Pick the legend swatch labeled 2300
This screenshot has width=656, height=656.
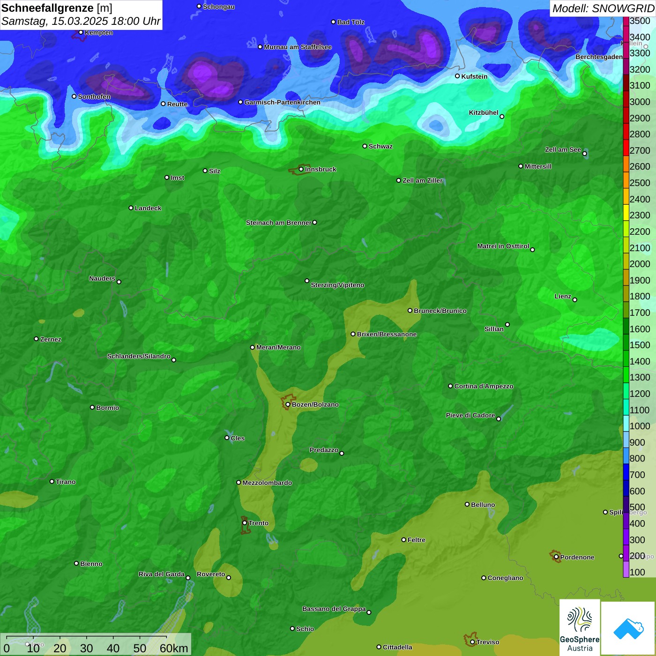pyautogui.click(x=626, y=212)
